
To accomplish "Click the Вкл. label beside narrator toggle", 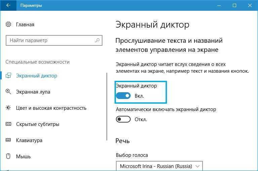I will 139,96.
